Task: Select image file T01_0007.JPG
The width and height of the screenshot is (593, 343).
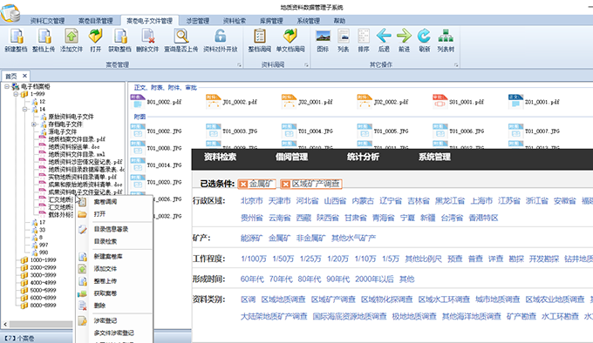Action: (535, 131)
